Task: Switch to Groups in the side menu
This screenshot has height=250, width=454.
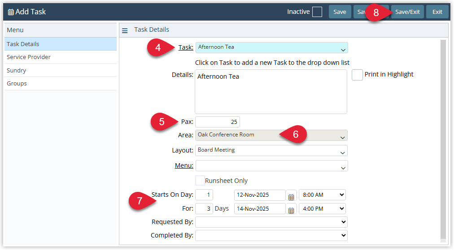Action: 61,84
